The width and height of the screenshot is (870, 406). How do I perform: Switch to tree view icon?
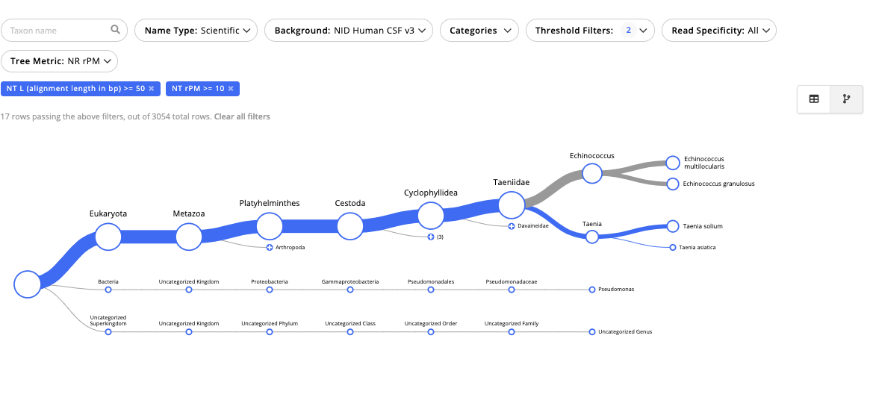846,99
